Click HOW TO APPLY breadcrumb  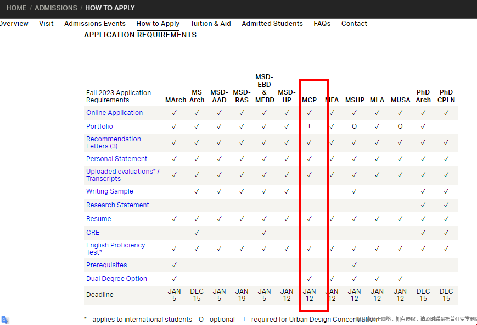point(110,8)
